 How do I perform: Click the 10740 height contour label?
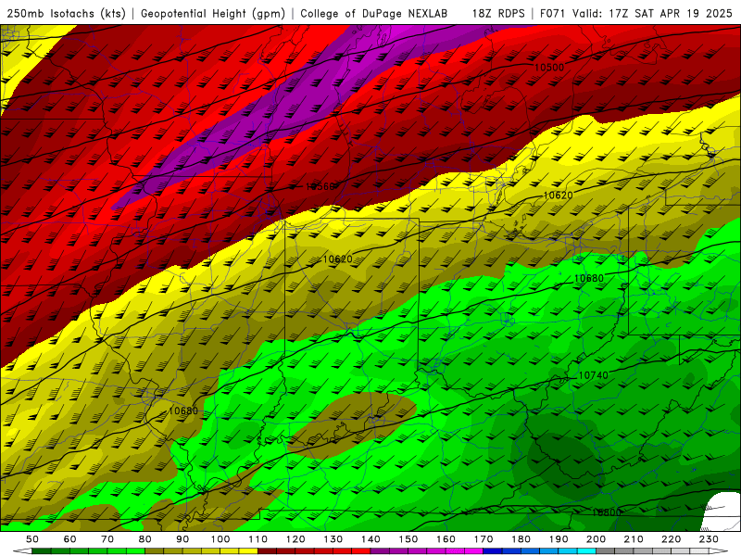(x=593, y=375)
